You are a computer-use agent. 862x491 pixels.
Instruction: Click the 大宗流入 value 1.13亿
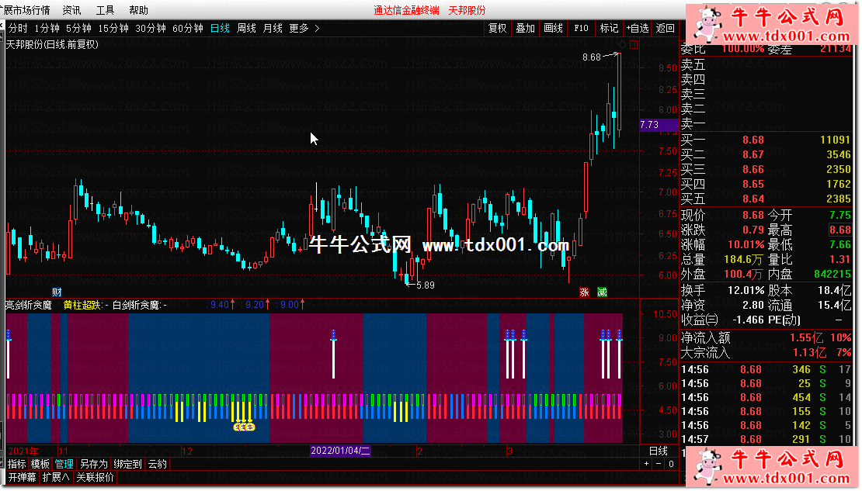809,353
